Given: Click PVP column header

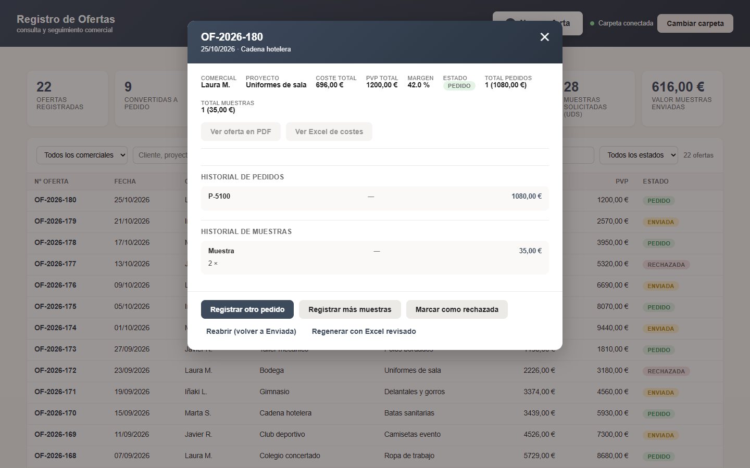Looking at the screenshot, I should click(x=622, y=181).
